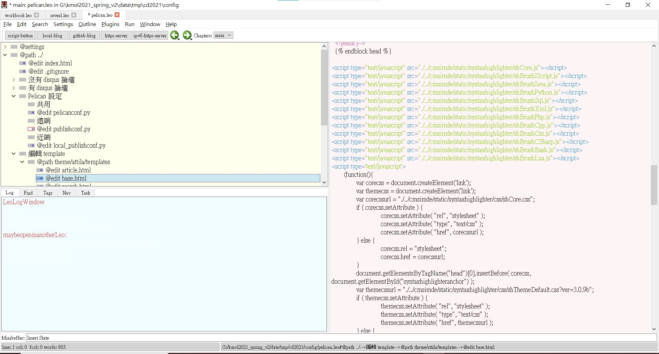
Task: Click the maybeopeninanotherLeo: log text
Action: pyautogui.click(x=35, y=235)
